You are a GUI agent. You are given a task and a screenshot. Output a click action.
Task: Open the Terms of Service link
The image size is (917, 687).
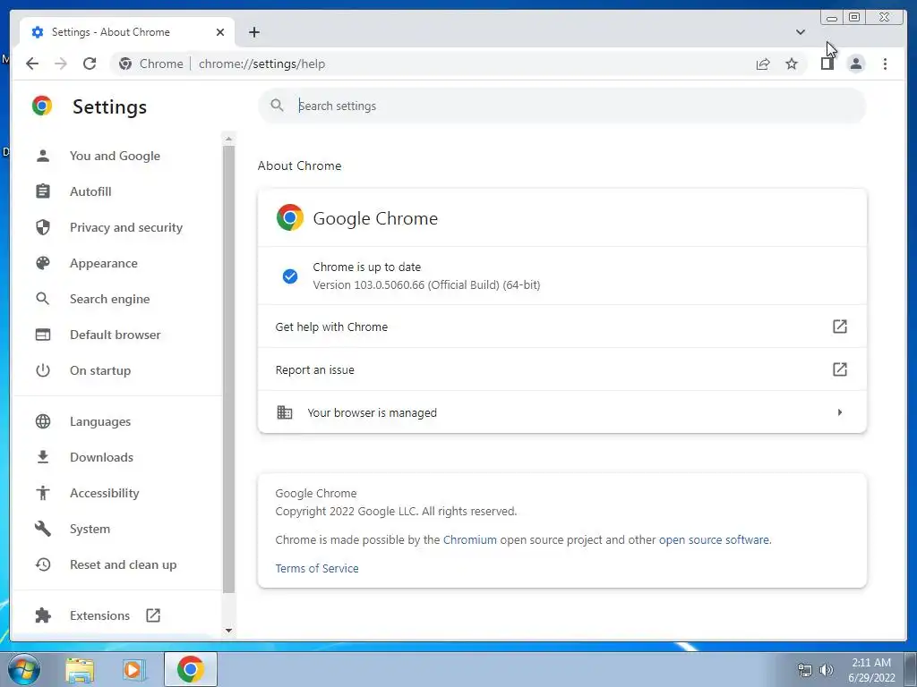[317, 568]
